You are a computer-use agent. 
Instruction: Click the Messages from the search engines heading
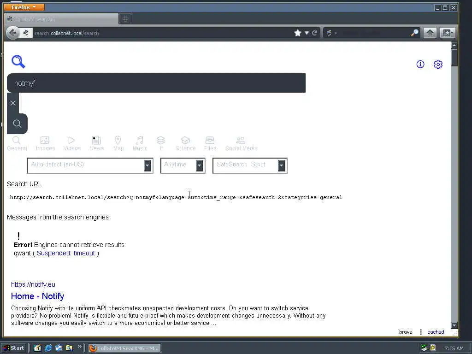58,217
